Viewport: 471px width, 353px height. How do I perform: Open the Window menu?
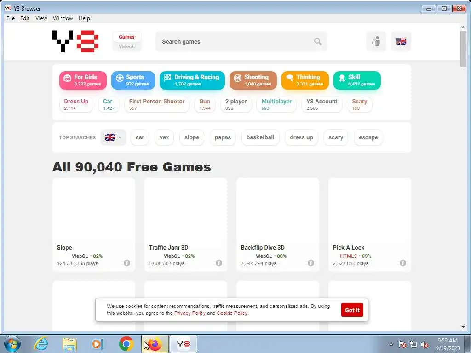(x=63, y=18)
